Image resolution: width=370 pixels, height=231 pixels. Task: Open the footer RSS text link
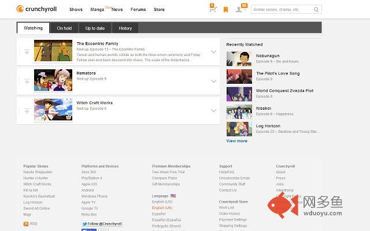coord(34,223)
